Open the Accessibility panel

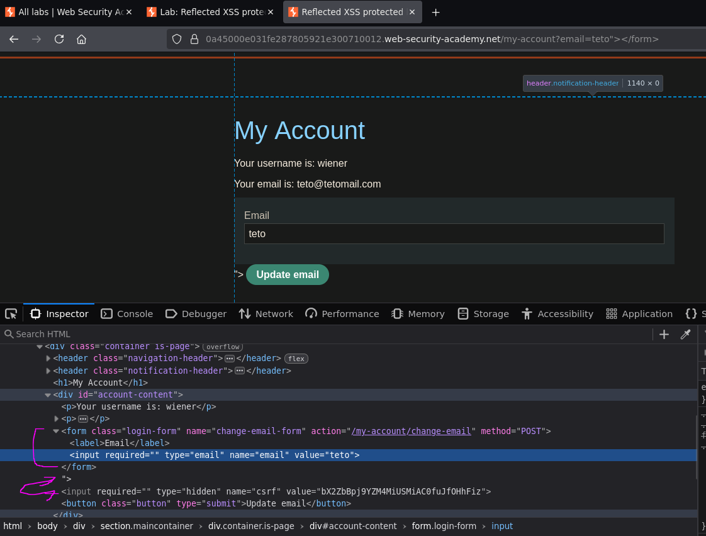click(x=558, y=314)
